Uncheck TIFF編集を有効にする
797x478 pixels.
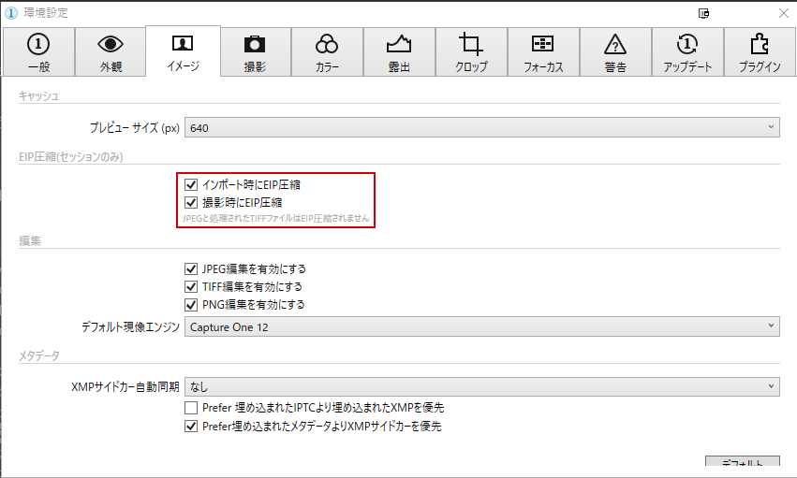click(x=192, y=287)
